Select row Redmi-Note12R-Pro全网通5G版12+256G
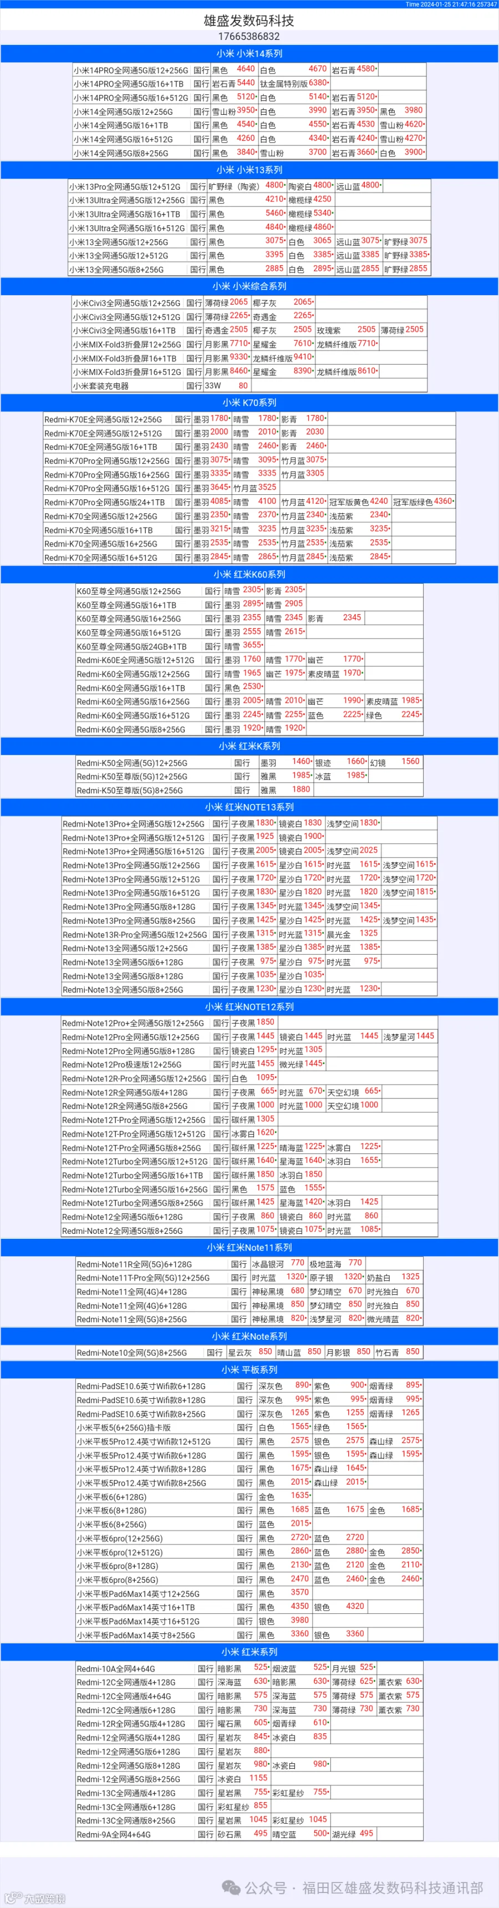This screenshot has height=1908, width=499. (x=249, y=1077)
